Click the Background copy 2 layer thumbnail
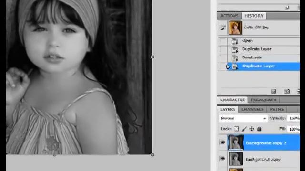This screenshot has height=171, width=305. point(235,142)
